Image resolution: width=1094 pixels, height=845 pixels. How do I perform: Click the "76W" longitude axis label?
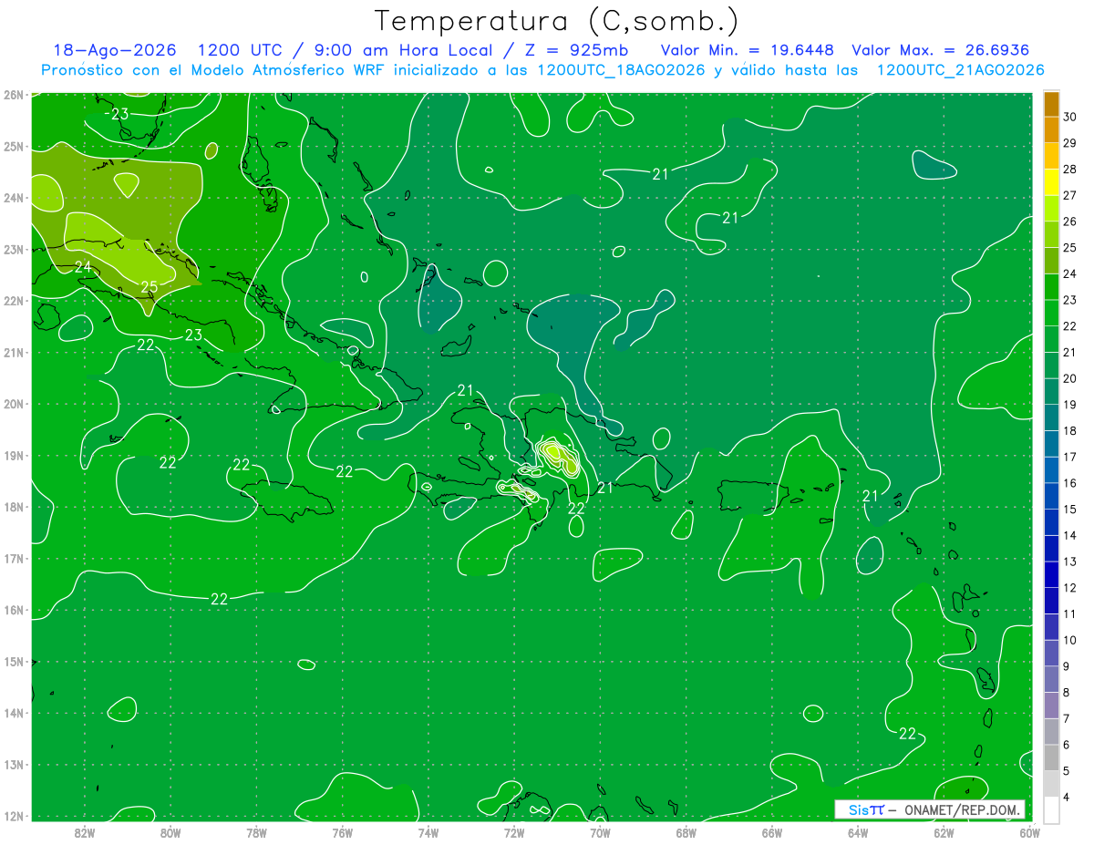click(x=343, y=832)
